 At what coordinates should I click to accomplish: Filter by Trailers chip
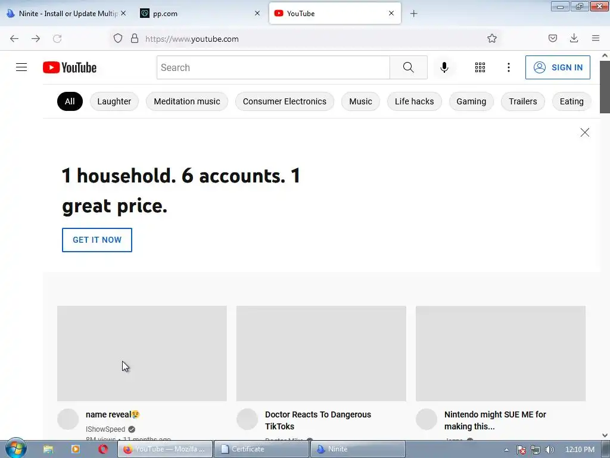tap(523, 101)
